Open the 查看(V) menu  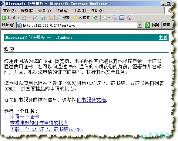click(x=45, y=11)
